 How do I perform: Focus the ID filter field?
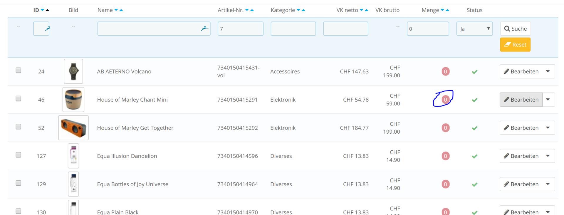[x=41, y=29]
